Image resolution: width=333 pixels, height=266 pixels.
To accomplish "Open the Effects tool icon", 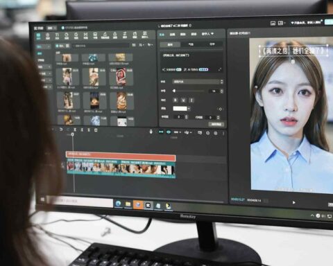I will click(76, 36).
